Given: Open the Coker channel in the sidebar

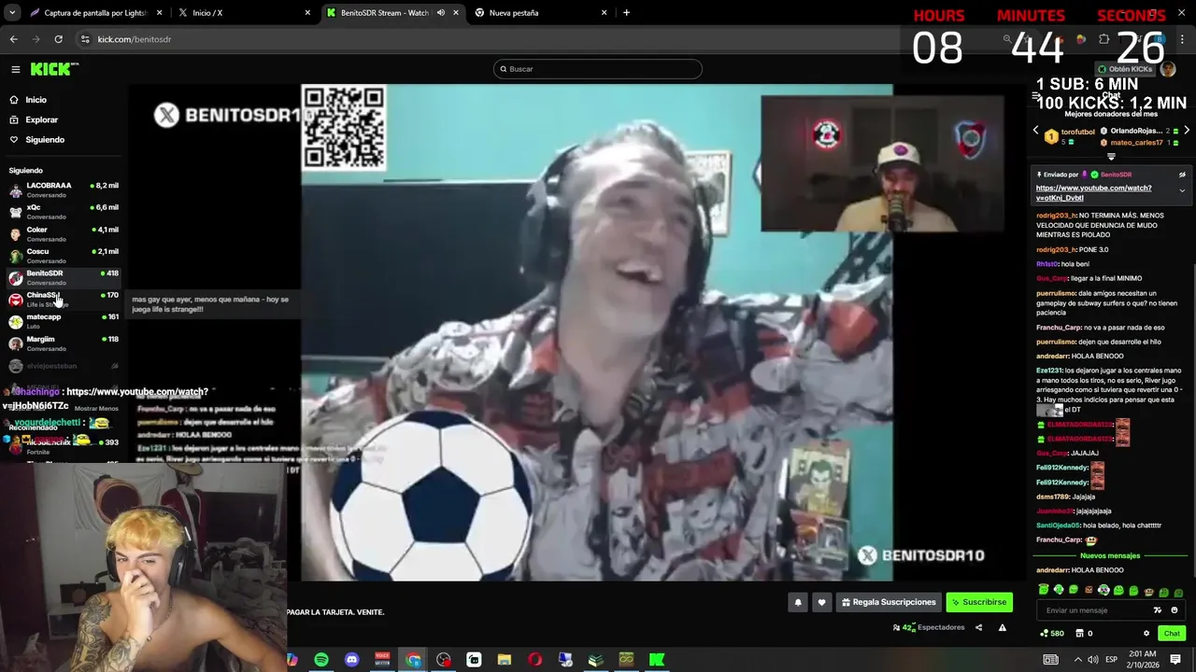Looking at the screenshot, I should click(x=64, y=233).
